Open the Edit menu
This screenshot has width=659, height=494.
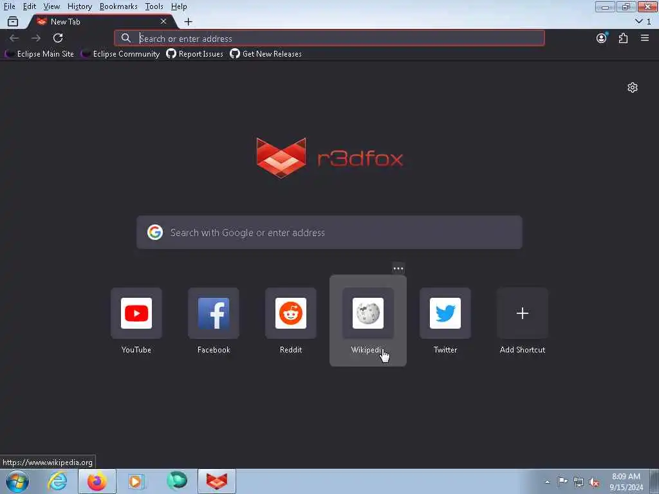tap(30, 6)
